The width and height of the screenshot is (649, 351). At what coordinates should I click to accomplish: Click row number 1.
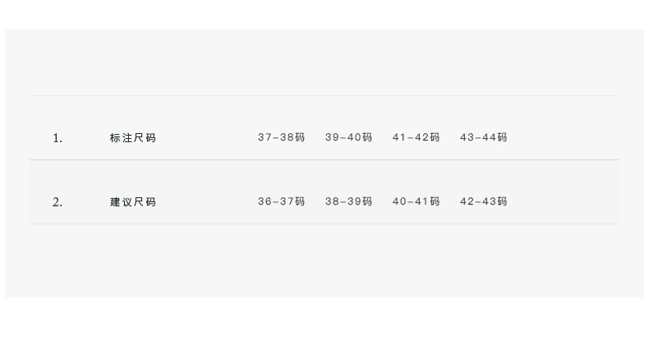58,138
